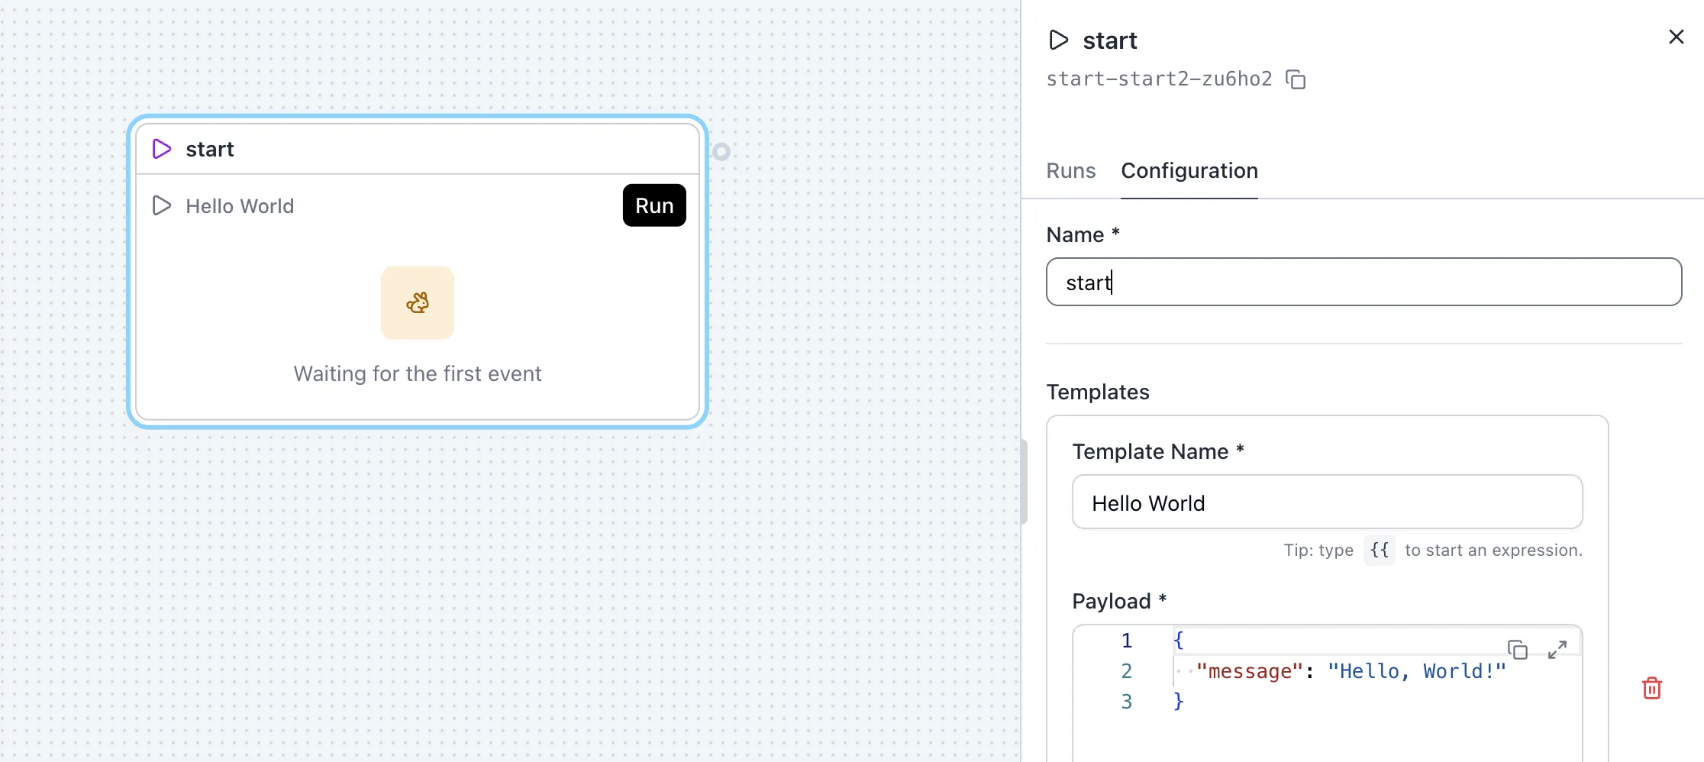This screenshot has height=762, width=1704.
Task: Click the "message" line in Payload editor
Action: click(x=1350, y=671)
